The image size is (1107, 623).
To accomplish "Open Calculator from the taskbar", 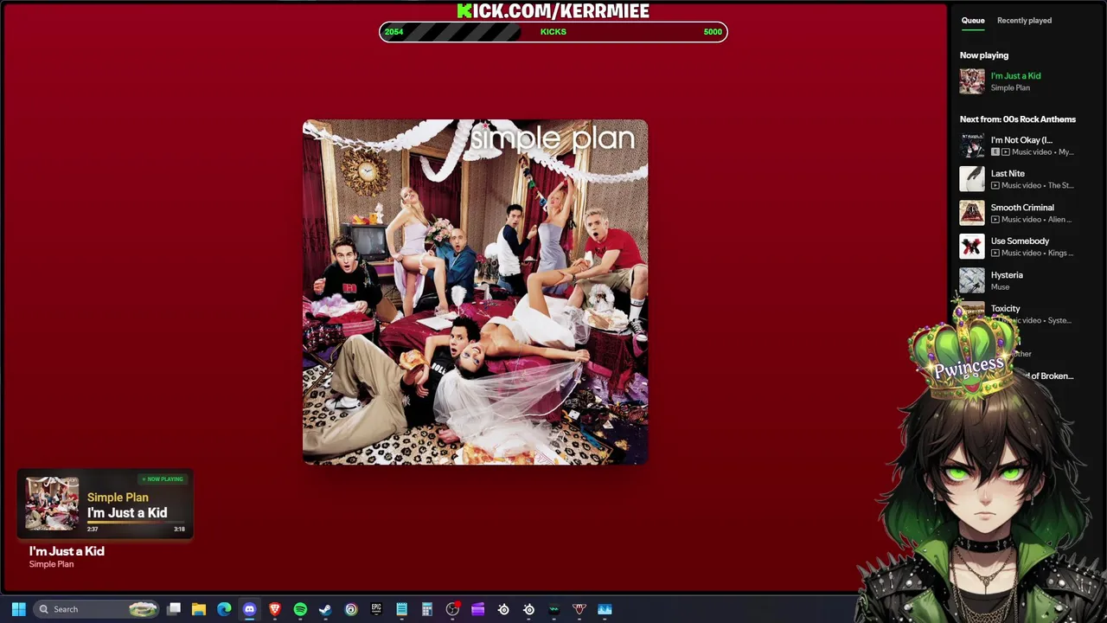I will coord(427,609).
